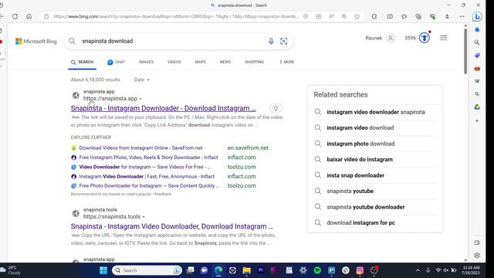
Task: Open Snapinsta - Instagram Video Downloader tools link
Action: click(171, 226)
